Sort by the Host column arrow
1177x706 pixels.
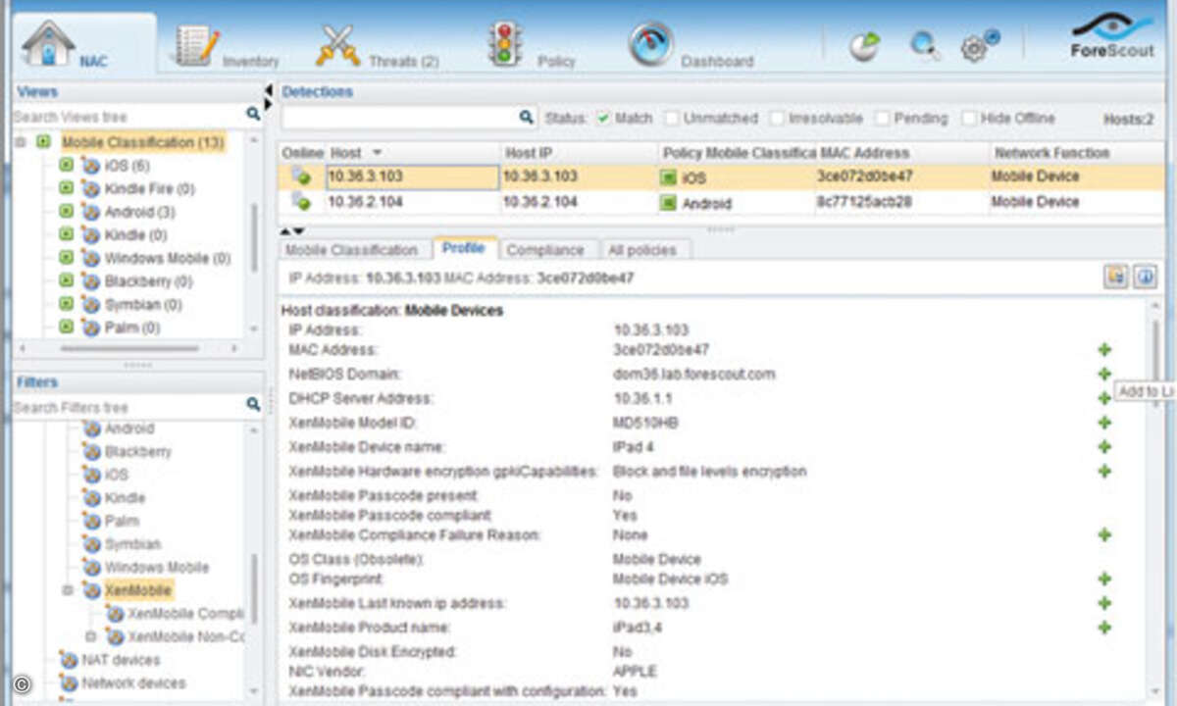(378, 154)
